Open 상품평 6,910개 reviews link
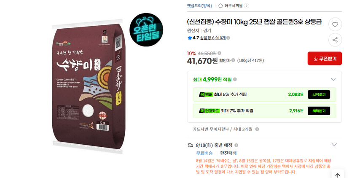349x178 pixels. tap(213, 38)
